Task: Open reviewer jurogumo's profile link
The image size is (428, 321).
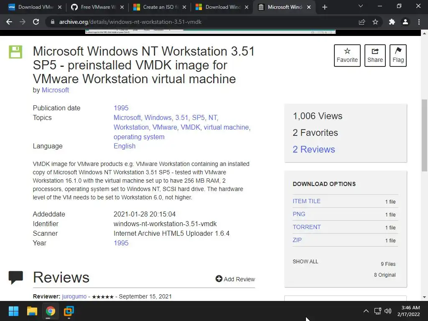Action: coord(74,296)
